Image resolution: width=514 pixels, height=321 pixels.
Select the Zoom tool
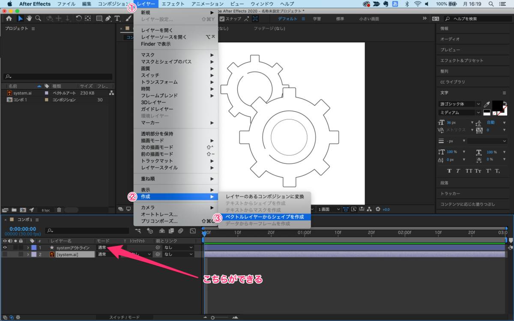38,18
